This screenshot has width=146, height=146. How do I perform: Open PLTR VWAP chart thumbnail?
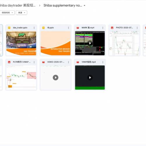coord(21,78)
